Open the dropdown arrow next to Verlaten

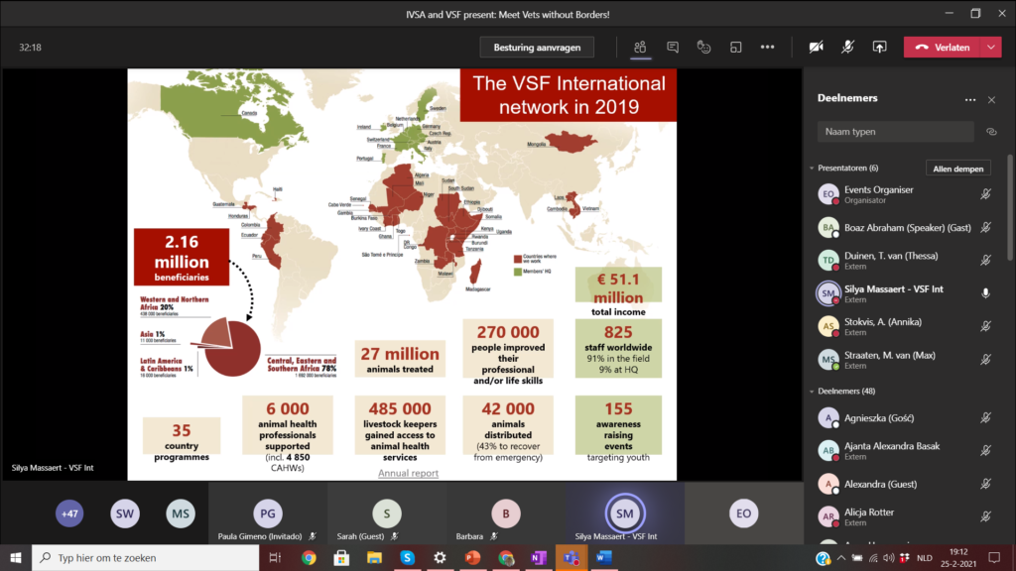coord(991,47)
